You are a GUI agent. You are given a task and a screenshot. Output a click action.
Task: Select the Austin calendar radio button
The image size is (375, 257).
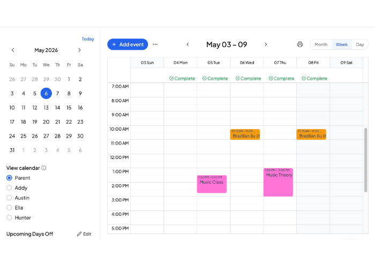9,198
